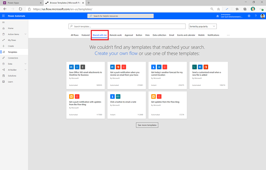Open the help question mark icon

tap(256, 16)
